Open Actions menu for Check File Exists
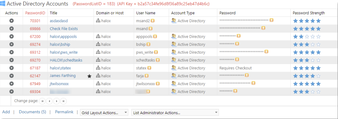This screenshot has width=338, height=119. point(12,29)
